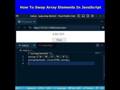Open more actions for preview editor group
The image size is (120, 90).
click(x=102, y=21)
